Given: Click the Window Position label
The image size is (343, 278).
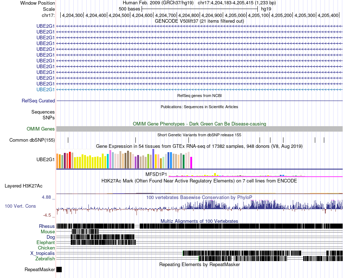Looking at the screenshot, I should click(38, 3).
